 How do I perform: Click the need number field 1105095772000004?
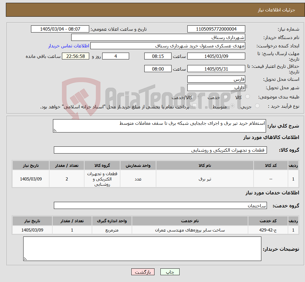(216, 29)
